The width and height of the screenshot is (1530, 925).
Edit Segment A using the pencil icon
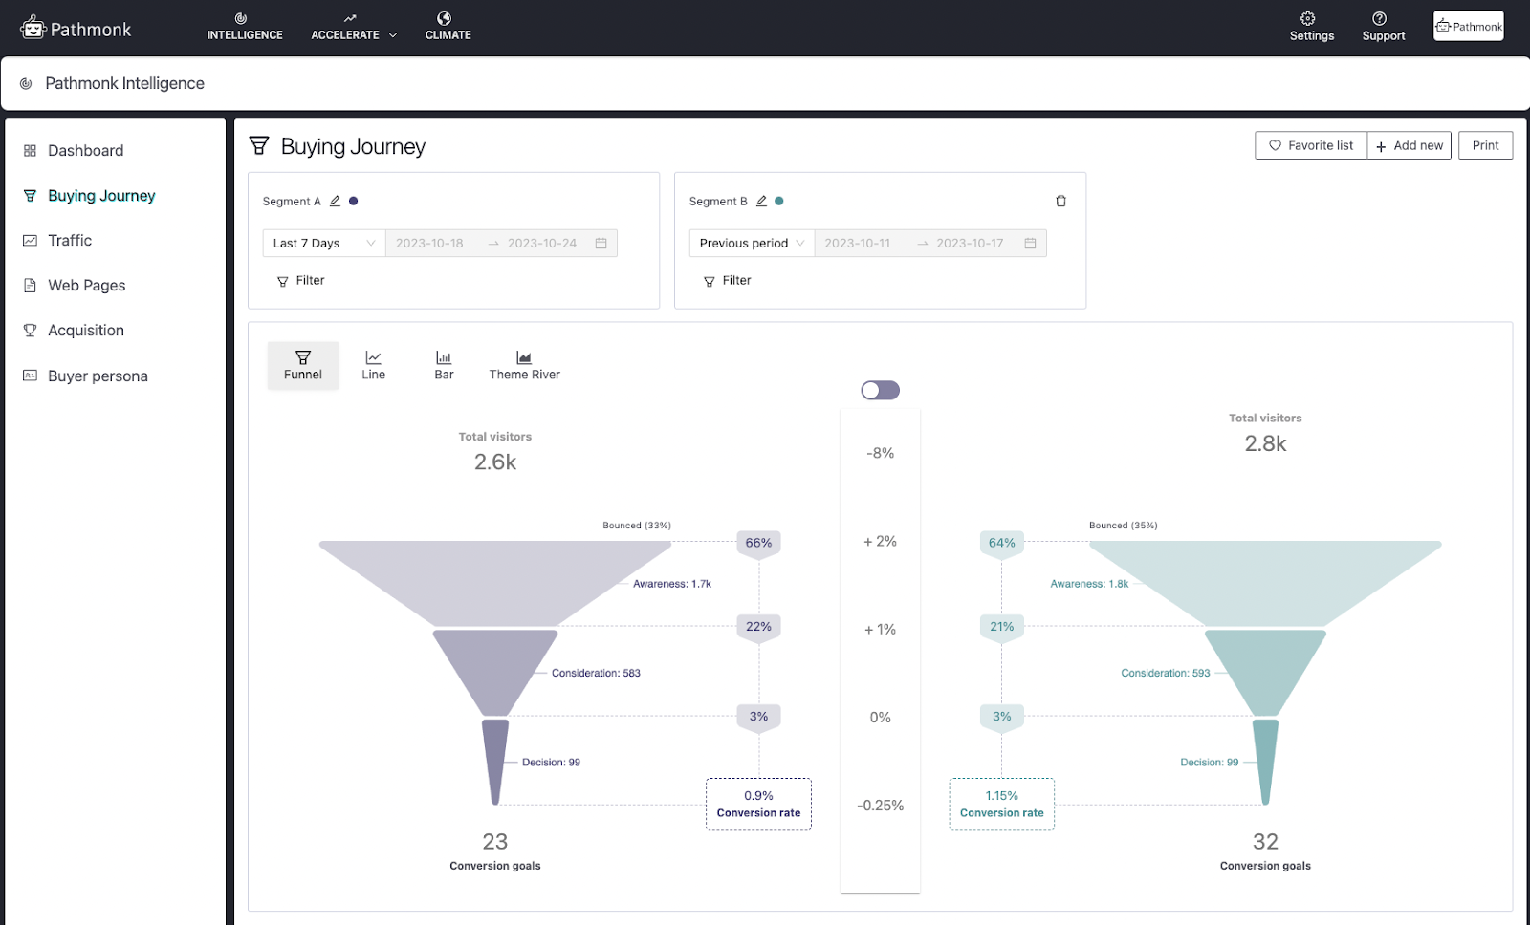[336, 201]
